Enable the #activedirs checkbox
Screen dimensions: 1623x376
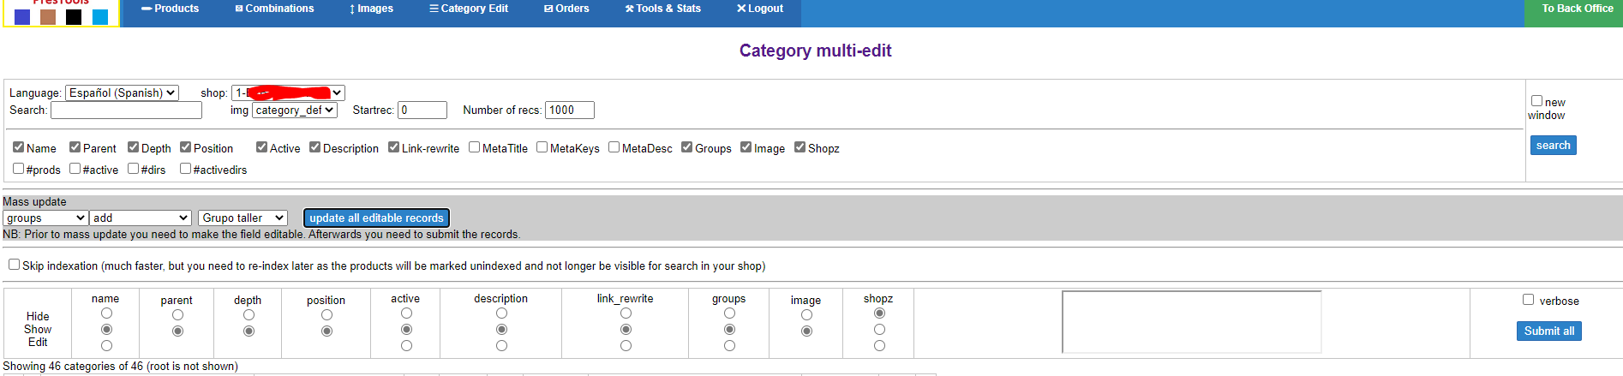point(185,169)
